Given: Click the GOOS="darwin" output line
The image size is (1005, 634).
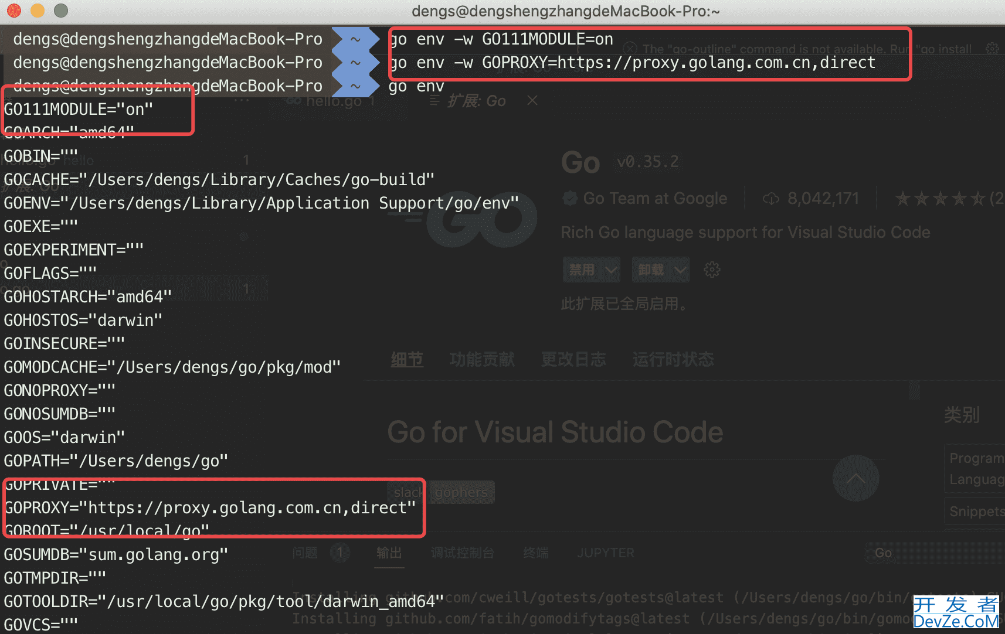Looking at the screenshot, I should [x=64, y=438].
